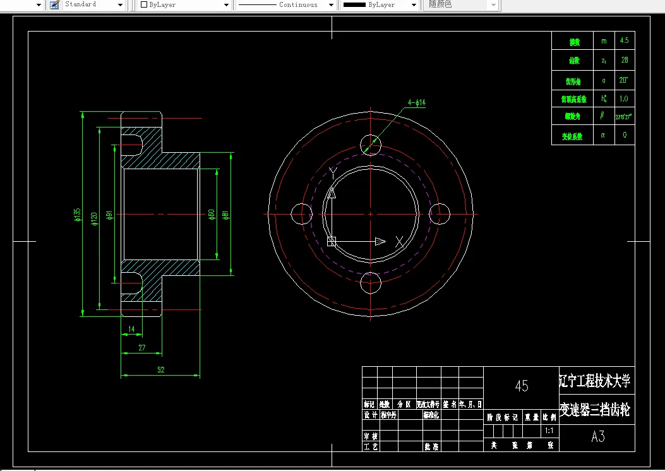Open the ByLayer color control dropdown
665x471 pixels.
[226, 5]
